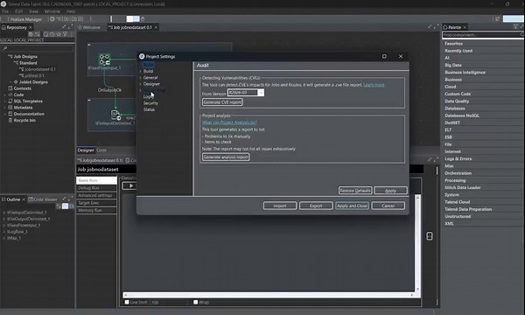The width and height of the screenshot is (525, 315).
Task: Expand the Designer node in Project Settings
Action: pyautogui.click(x=140, y=84)
